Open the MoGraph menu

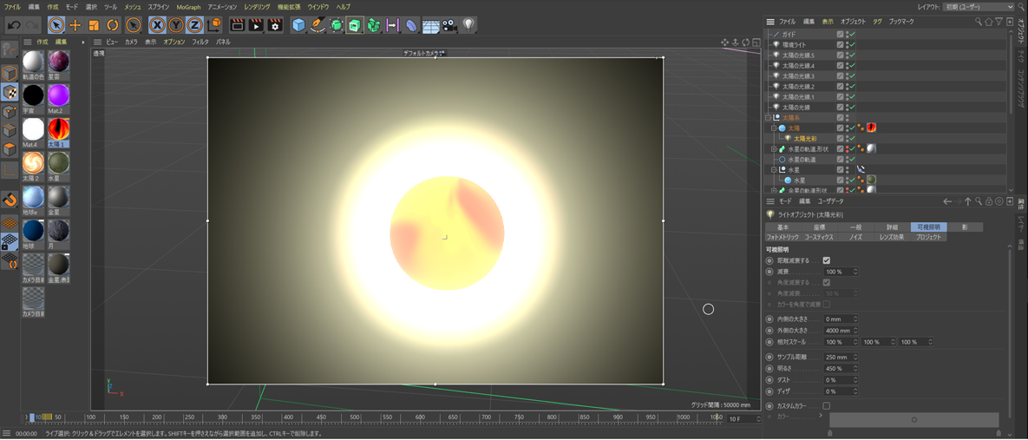click(188, 7)
